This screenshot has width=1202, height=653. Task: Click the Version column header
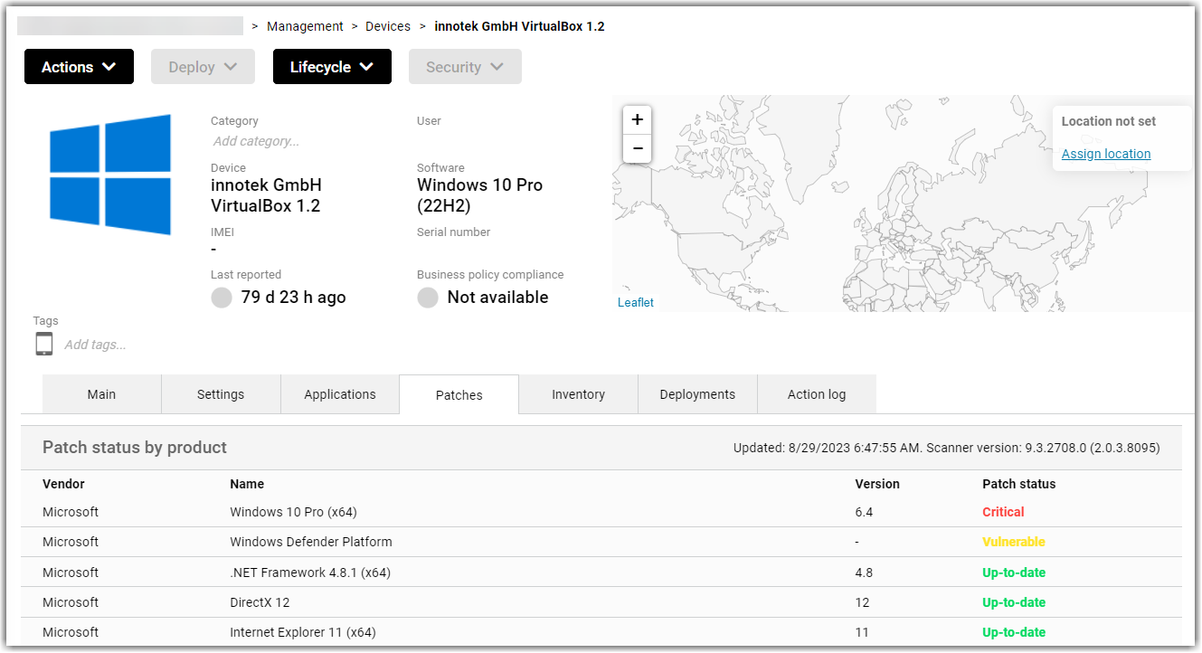(877, 484)
